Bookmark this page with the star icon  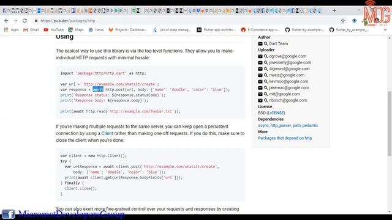pos(343,21)
